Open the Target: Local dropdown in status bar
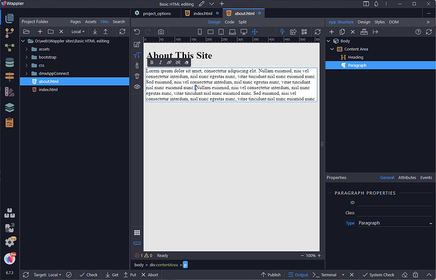Screen dimensions: 436x280 [47, 275]
